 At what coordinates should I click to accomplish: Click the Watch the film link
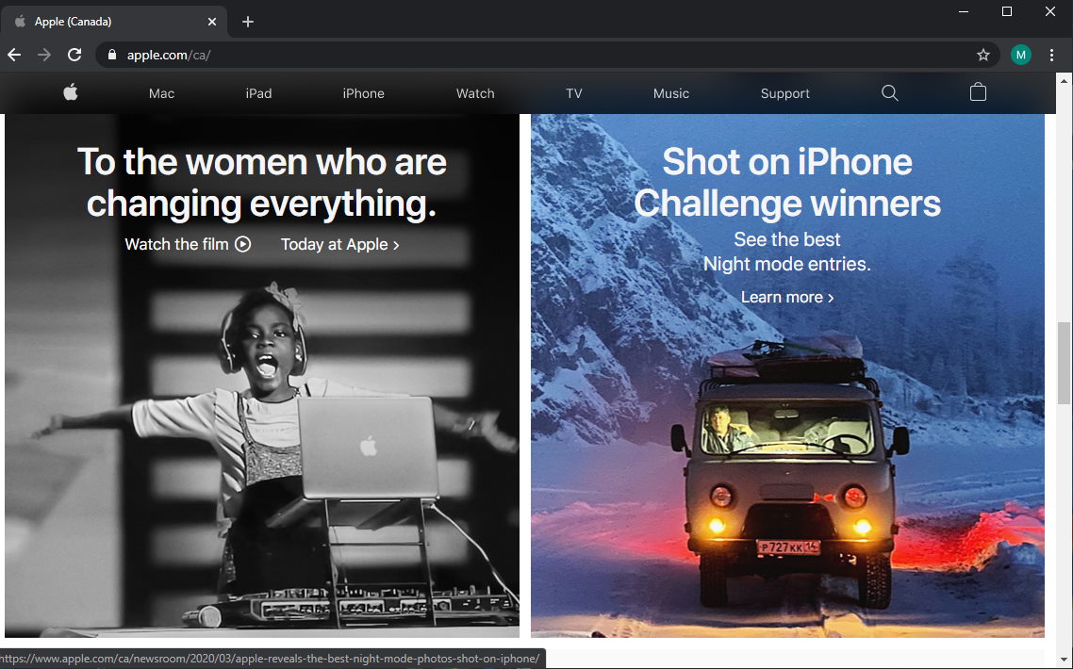tap(189, 244)
